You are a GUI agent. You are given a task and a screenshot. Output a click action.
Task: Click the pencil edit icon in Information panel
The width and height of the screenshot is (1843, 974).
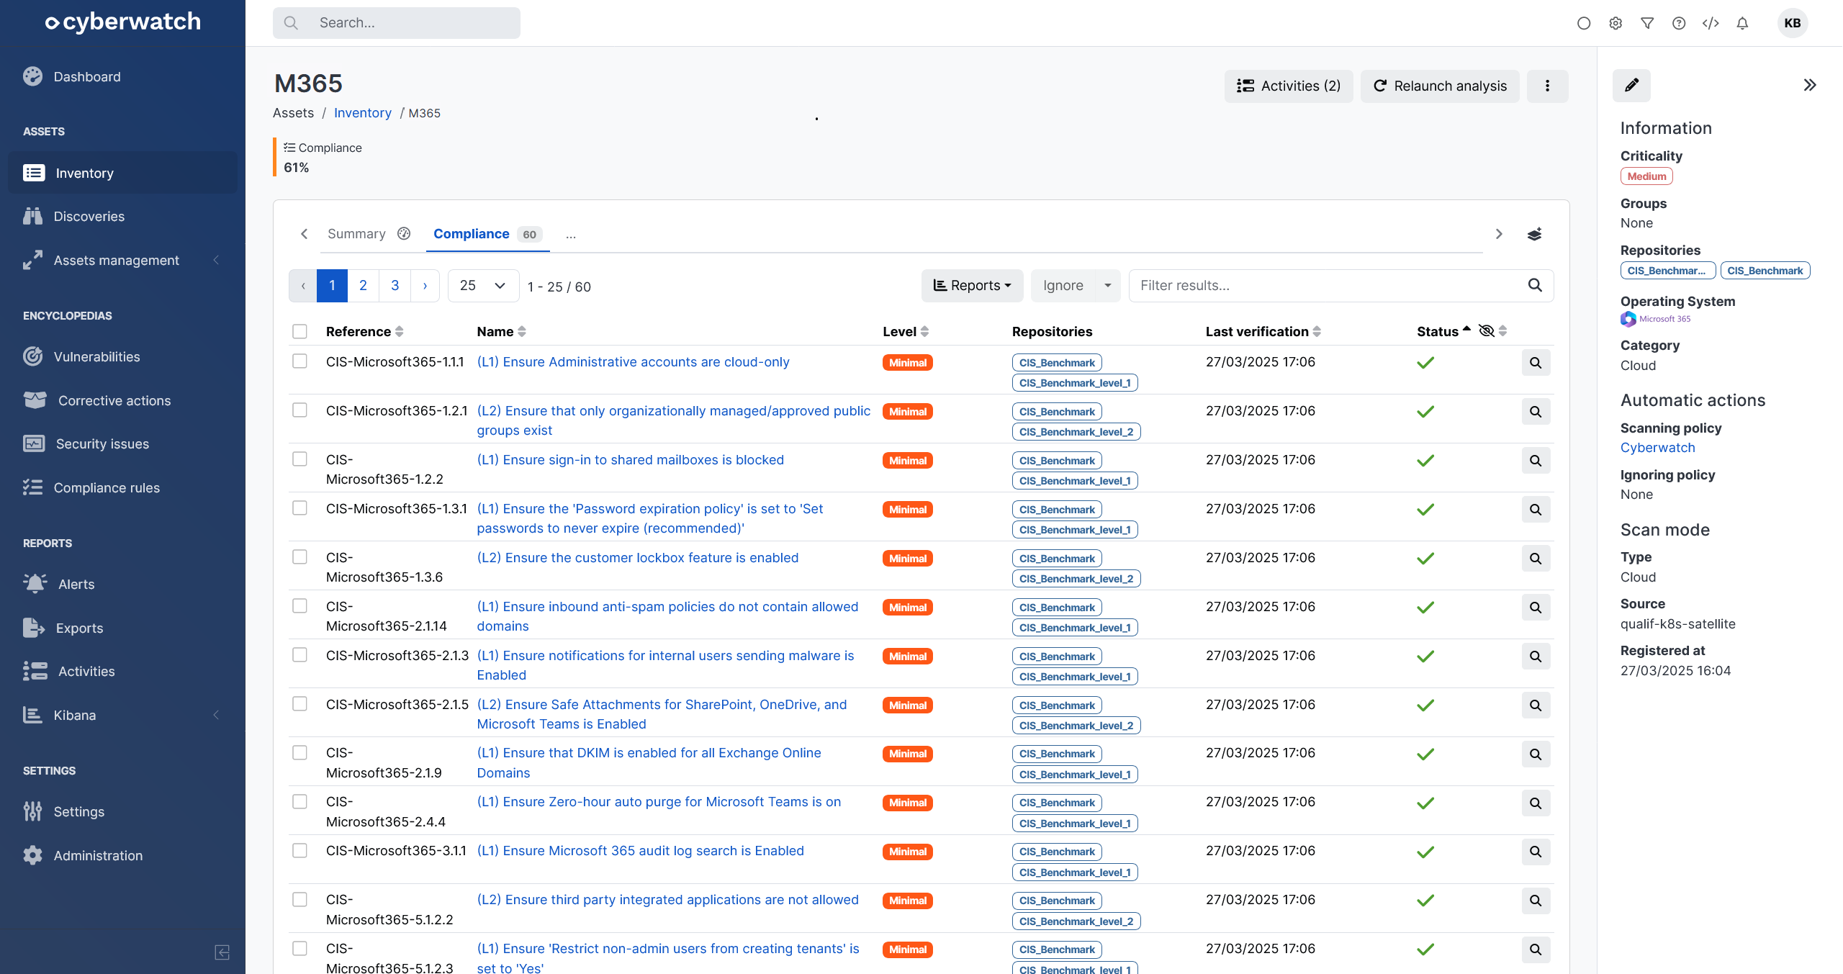pyautogui.click(x=1631, y=85)
